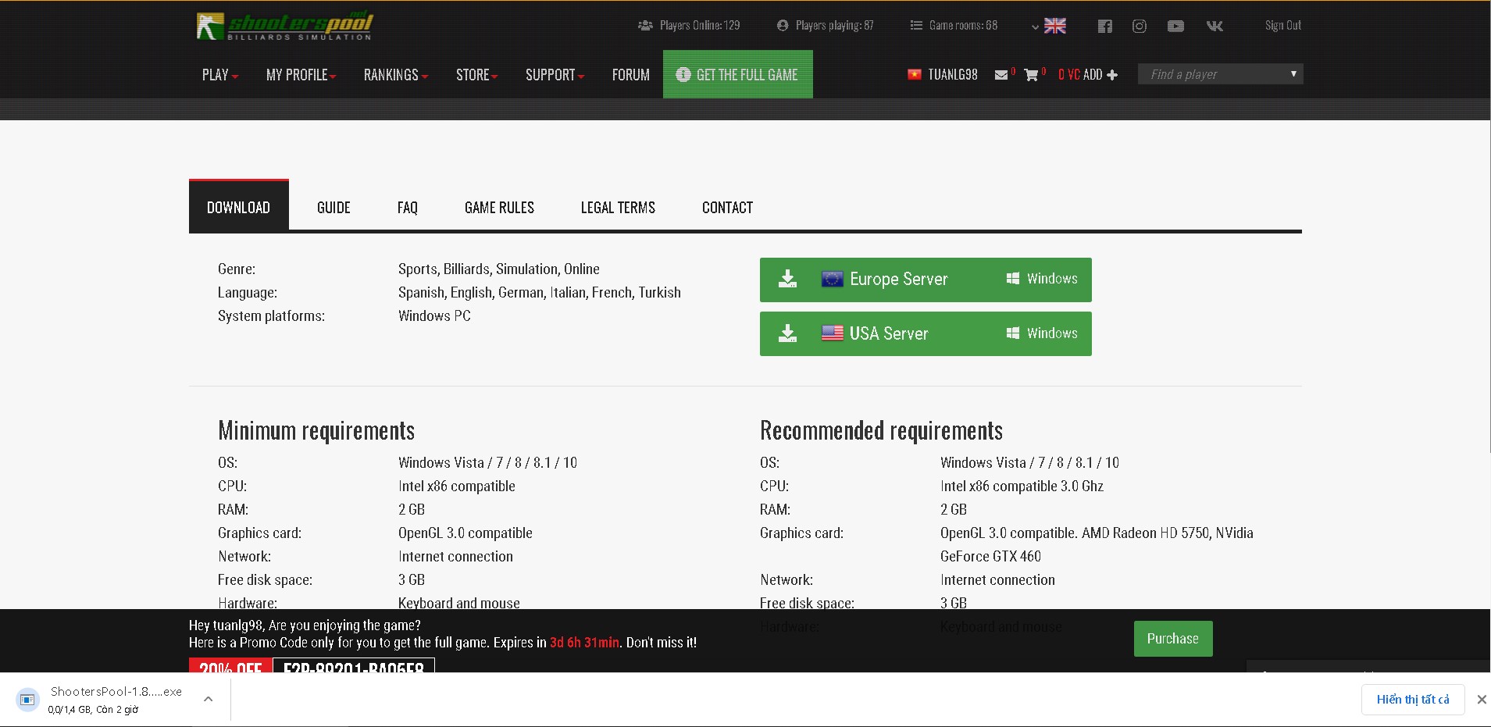
Task: Click the TUANLG98 username link
Action: [x=953, y=75]
